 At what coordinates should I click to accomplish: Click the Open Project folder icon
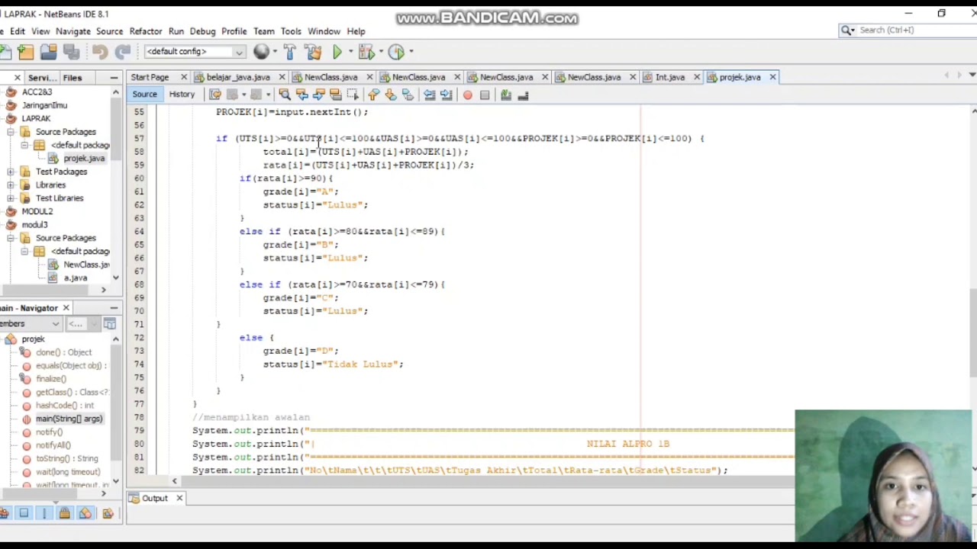(x=48, y=52)
